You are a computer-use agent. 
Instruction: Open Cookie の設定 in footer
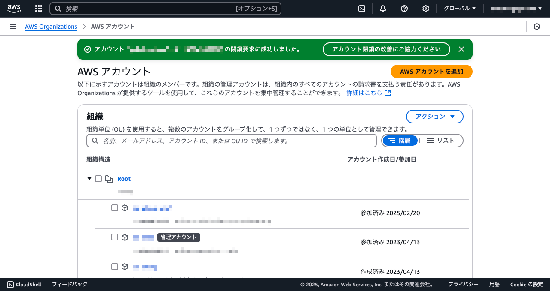point(527,284)
